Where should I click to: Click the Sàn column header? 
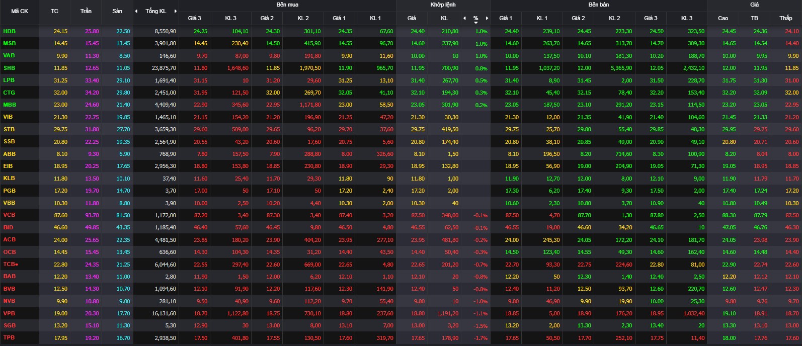coord(117,11)
